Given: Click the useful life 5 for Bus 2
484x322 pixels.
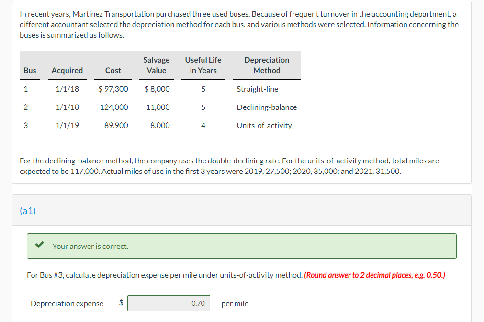Looking at the screenshot, I should [x=203, y=107].
